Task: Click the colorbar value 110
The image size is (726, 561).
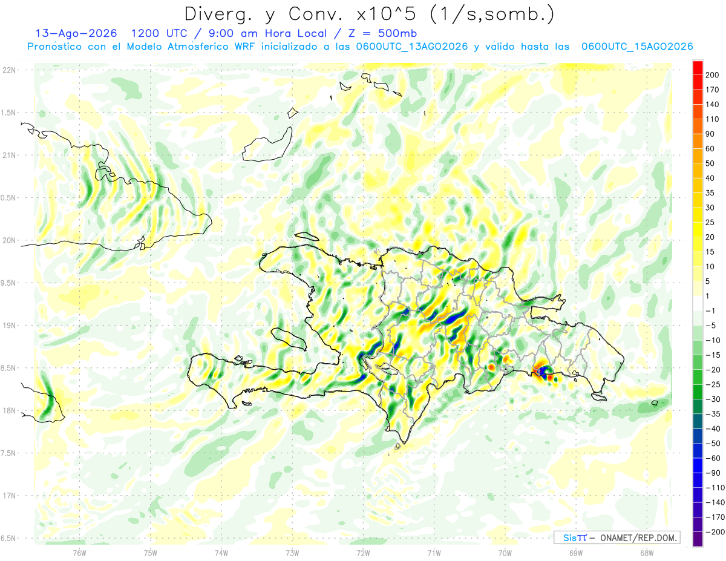Action: coord(712,119)
